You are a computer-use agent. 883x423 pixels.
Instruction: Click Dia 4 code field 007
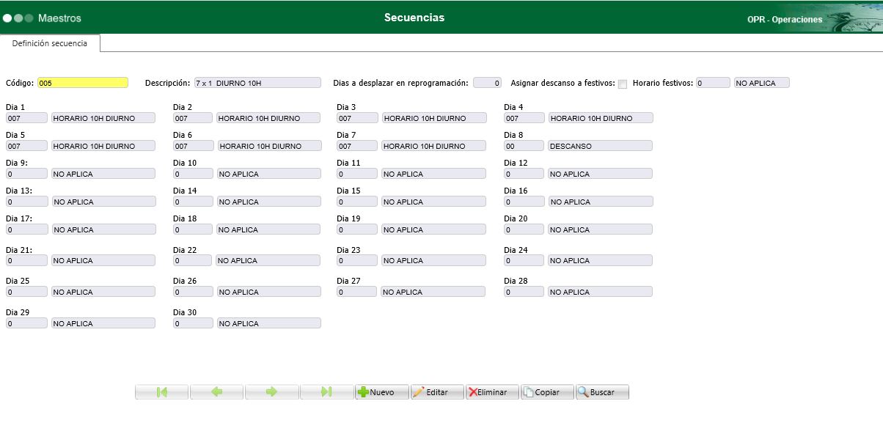coord(524,117)
